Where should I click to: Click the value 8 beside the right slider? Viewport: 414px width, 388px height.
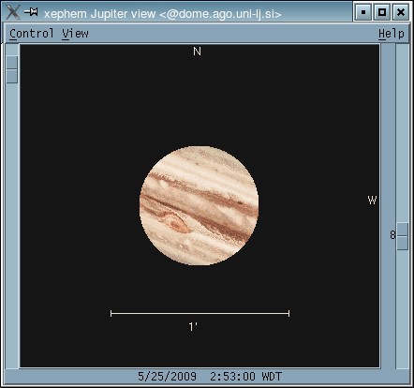[x=392, y=235]
